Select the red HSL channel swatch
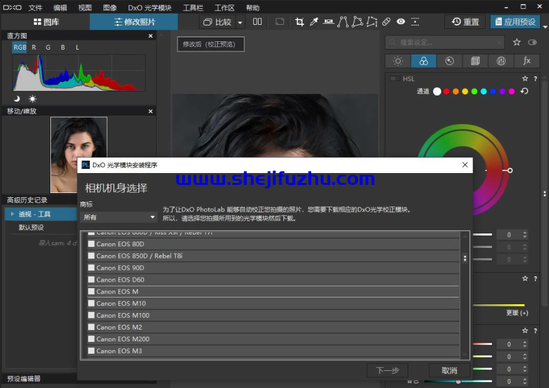Viewport: 549px width, 388px height. point(447,92)
